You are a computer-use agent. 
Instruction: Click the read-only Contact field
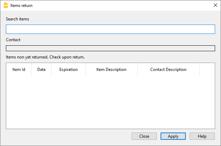tap(110, 48)
